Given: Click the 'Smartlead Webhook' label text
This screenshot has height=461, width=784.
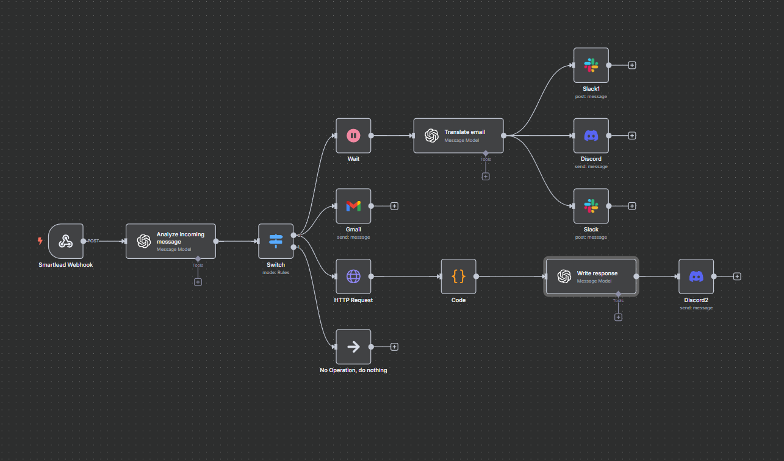Looking at the screenshot, I should tap(65, 265).
